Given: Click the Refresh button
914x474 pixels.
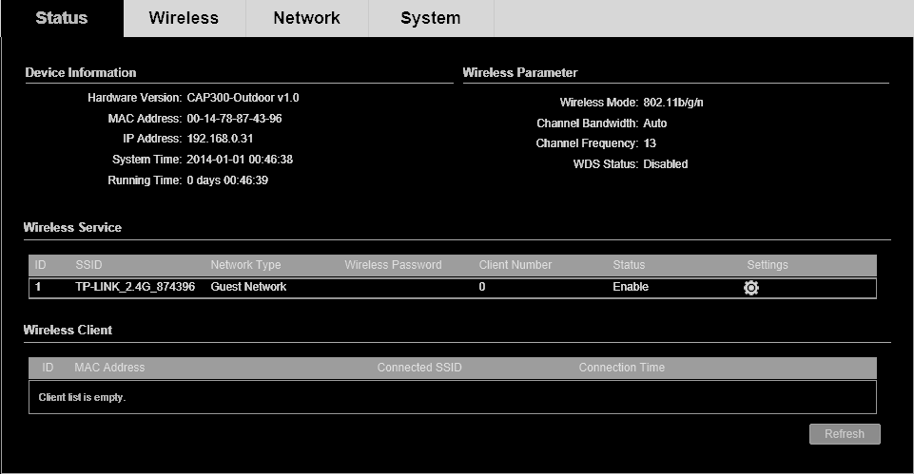Looking at the screenshot, I should [x=845, y=434].
